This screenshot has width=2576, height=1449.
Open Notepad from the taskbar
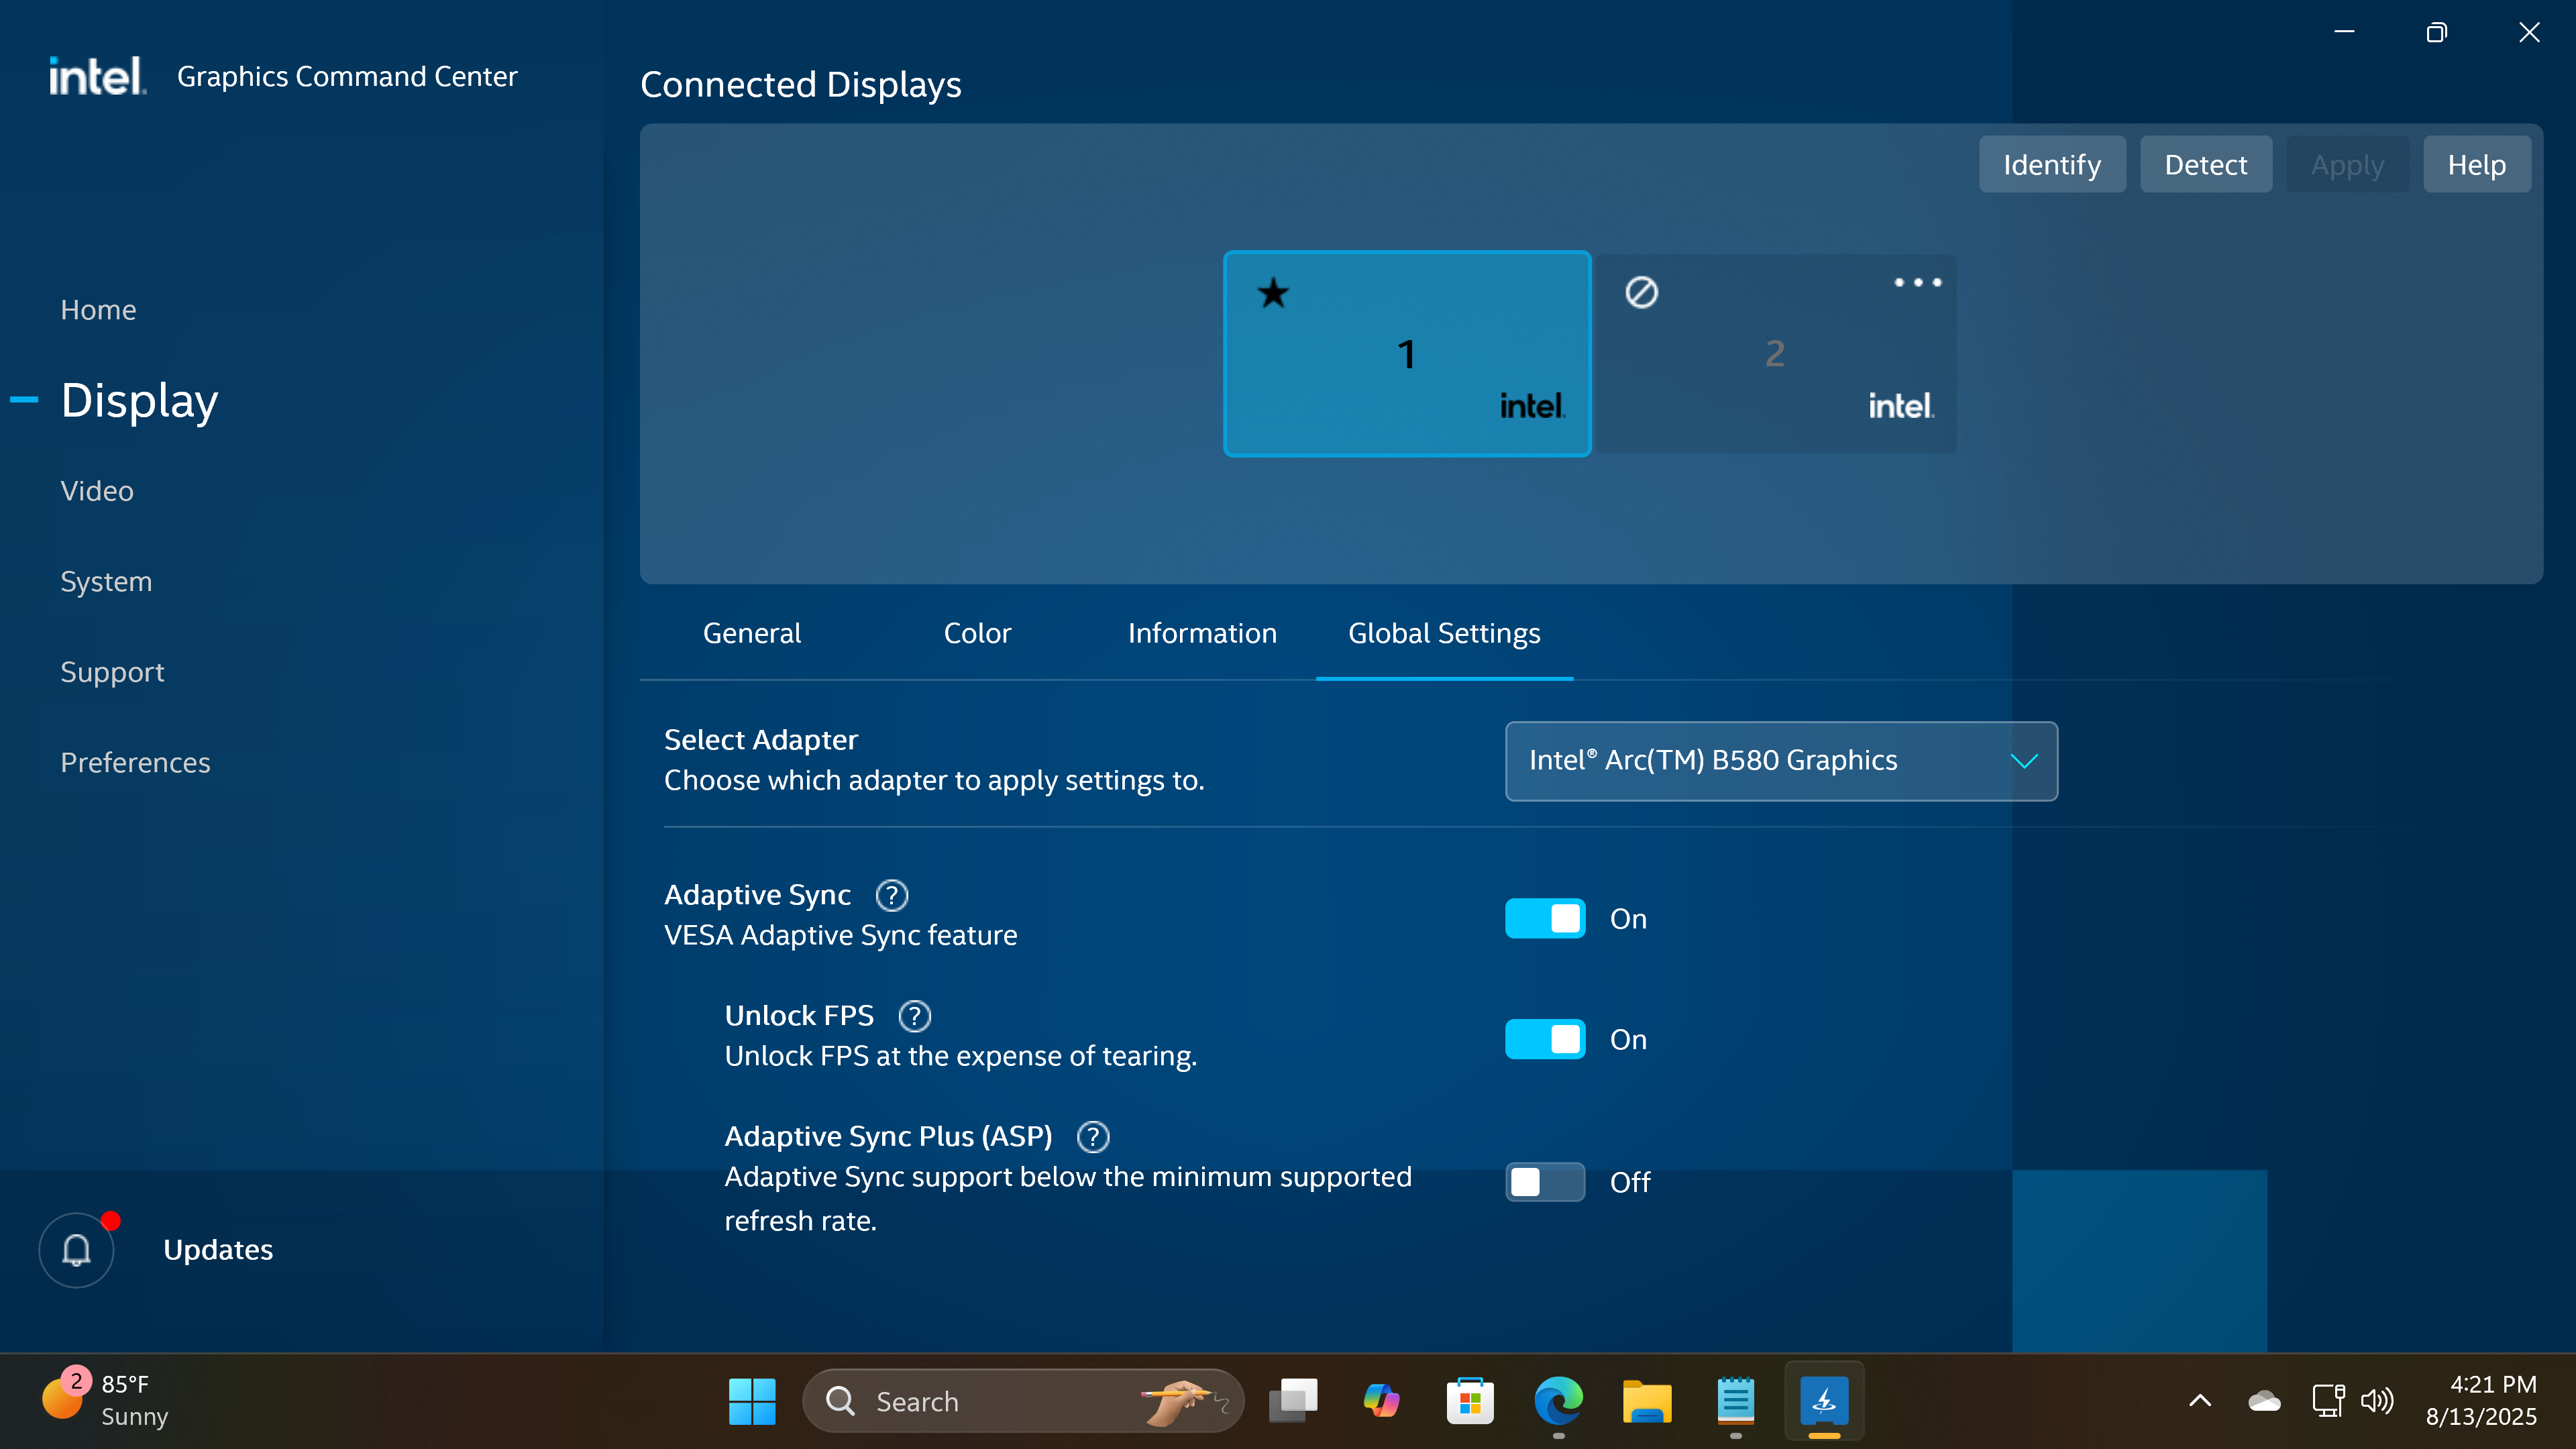tap(1736, 1401)
